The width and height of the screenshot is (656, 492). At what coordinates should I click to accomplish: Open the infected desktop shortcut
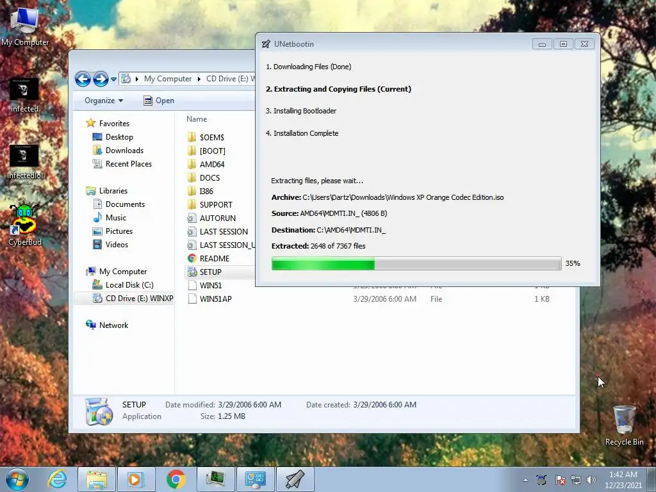coord(24,95)
